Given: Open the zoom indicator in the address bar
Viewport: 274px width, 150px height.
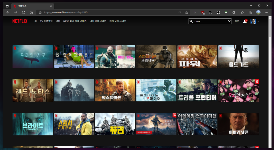Looking at the screenshot, I should pos(180,12).
